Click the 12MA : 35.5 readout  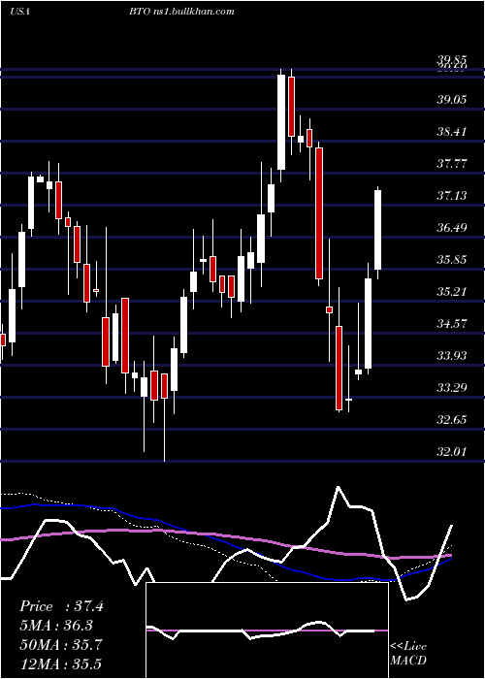click(60, 663)
